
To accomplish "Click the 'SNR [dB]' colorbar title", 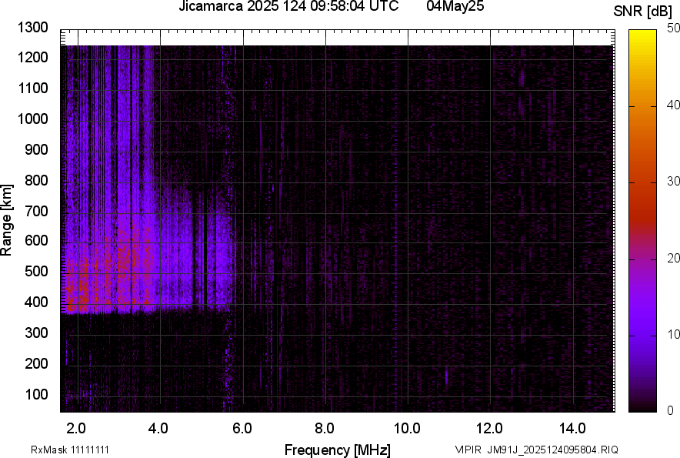I will pyautogui.click(x=643, y=12).
